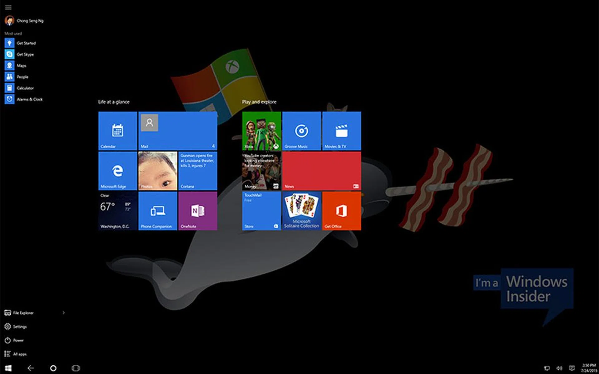
Task: Open the Movies & TV tile
Action: 341,131
